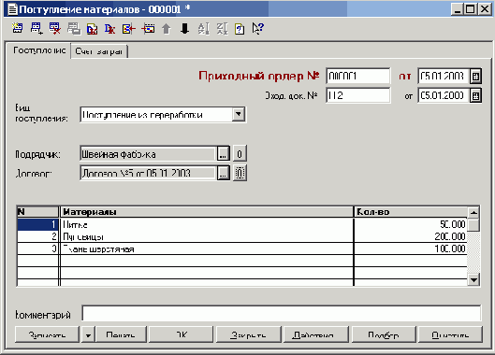Image resolution: width=495 pixels, height=355 pixels.
Task: Click the black move row down arrow
Action: click(184, 29)
